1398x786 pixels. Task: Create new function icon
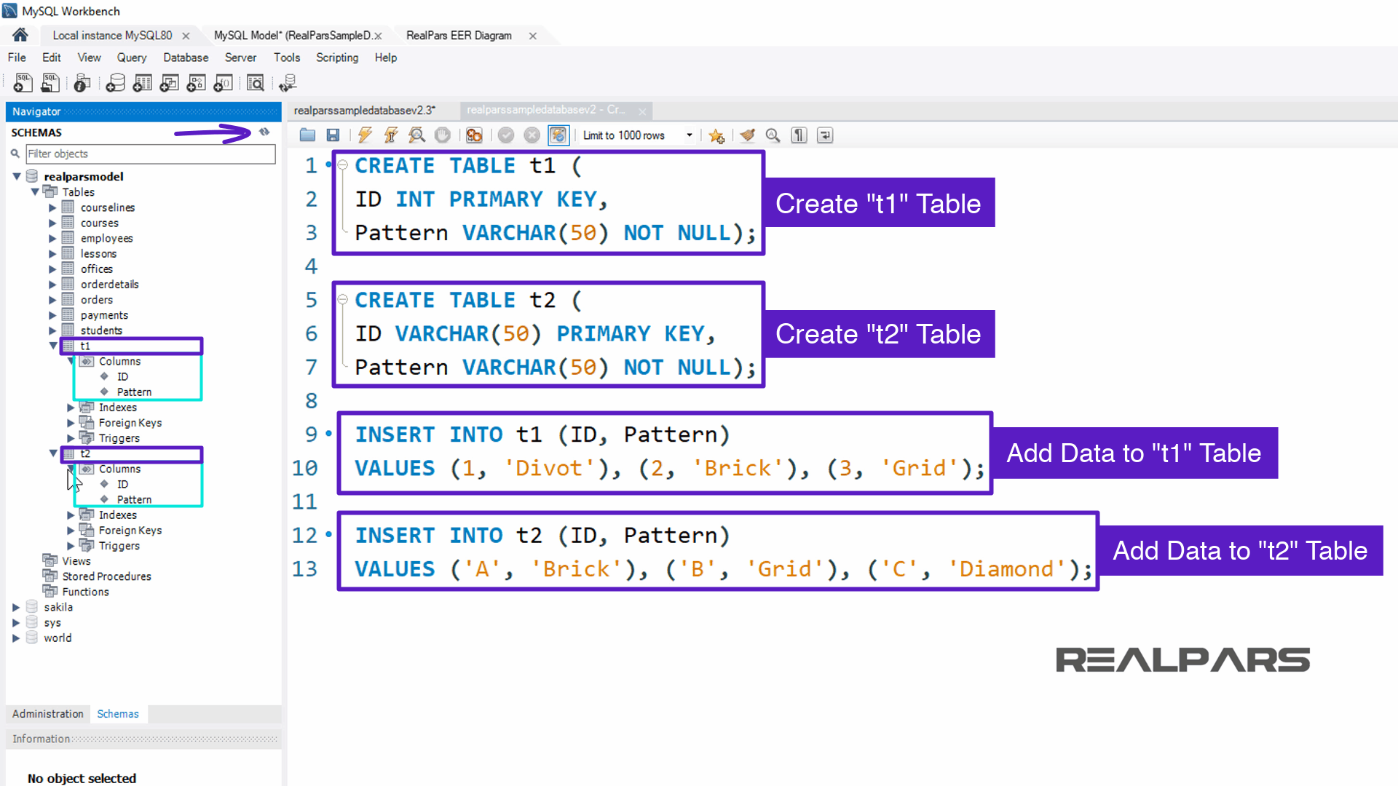click(x=223, y=83)
